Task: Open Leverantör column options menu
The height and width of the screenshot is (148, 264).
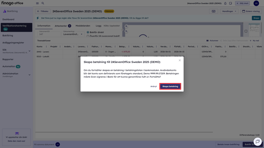Action: [x=87, y=46]
